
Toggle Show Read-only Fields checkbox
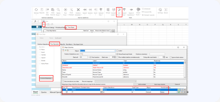pyautogui.click(x=118, y=54)
